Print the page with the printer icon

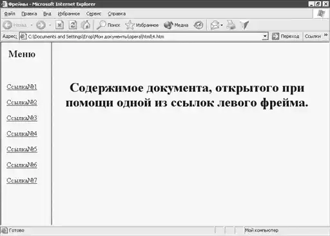[x=231, y=25]
